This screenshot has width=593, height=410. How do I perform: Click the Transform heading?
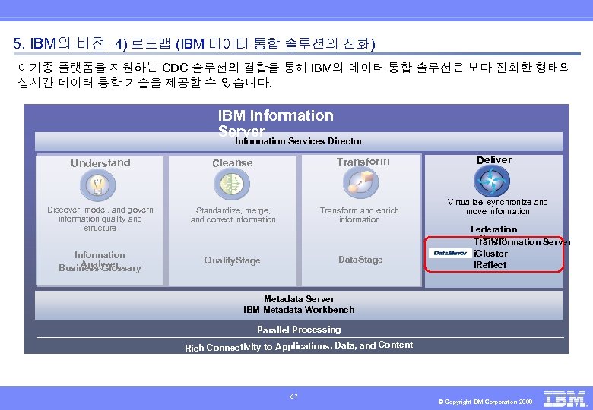coord(363,162)
